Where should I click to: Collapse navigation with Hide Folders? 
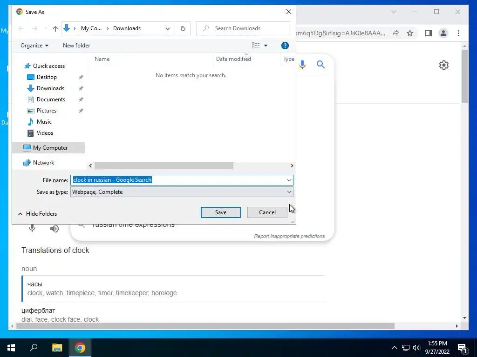pos(37,214)
